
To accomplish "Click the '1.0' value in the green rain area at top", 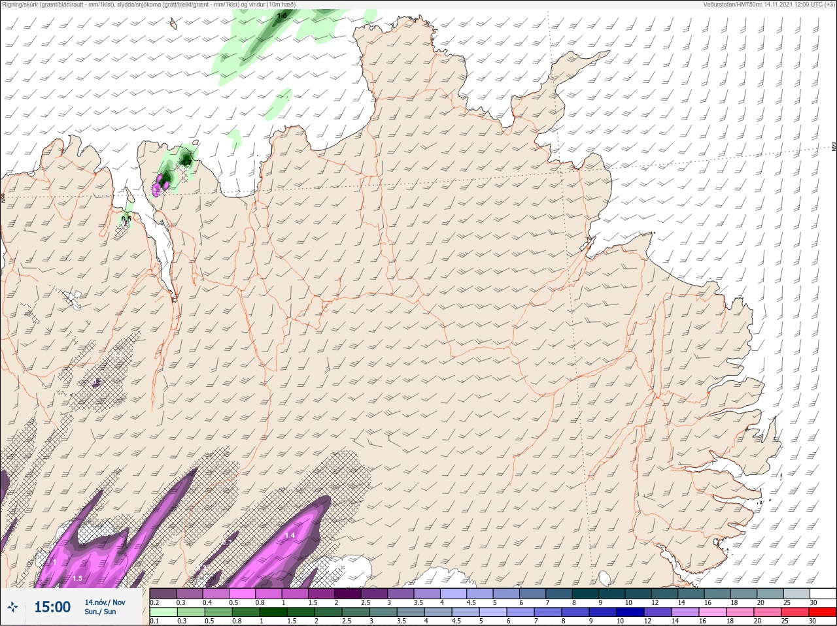I will pos(282,15).
